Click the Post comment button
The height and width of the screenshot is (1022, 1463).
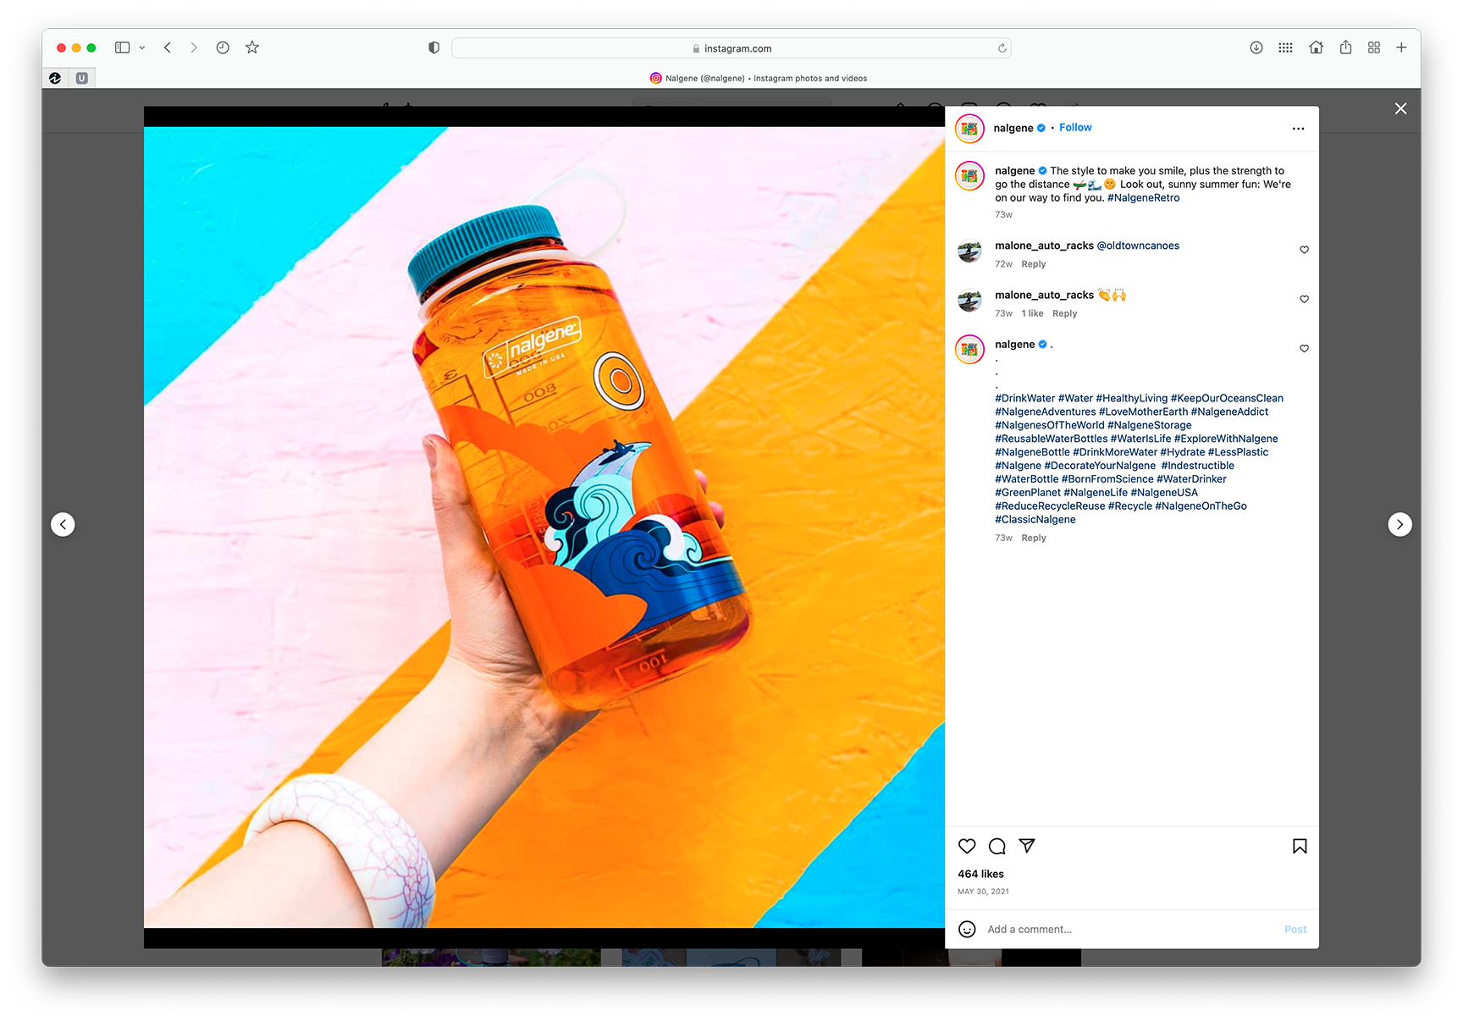(x=1295, y=930)
